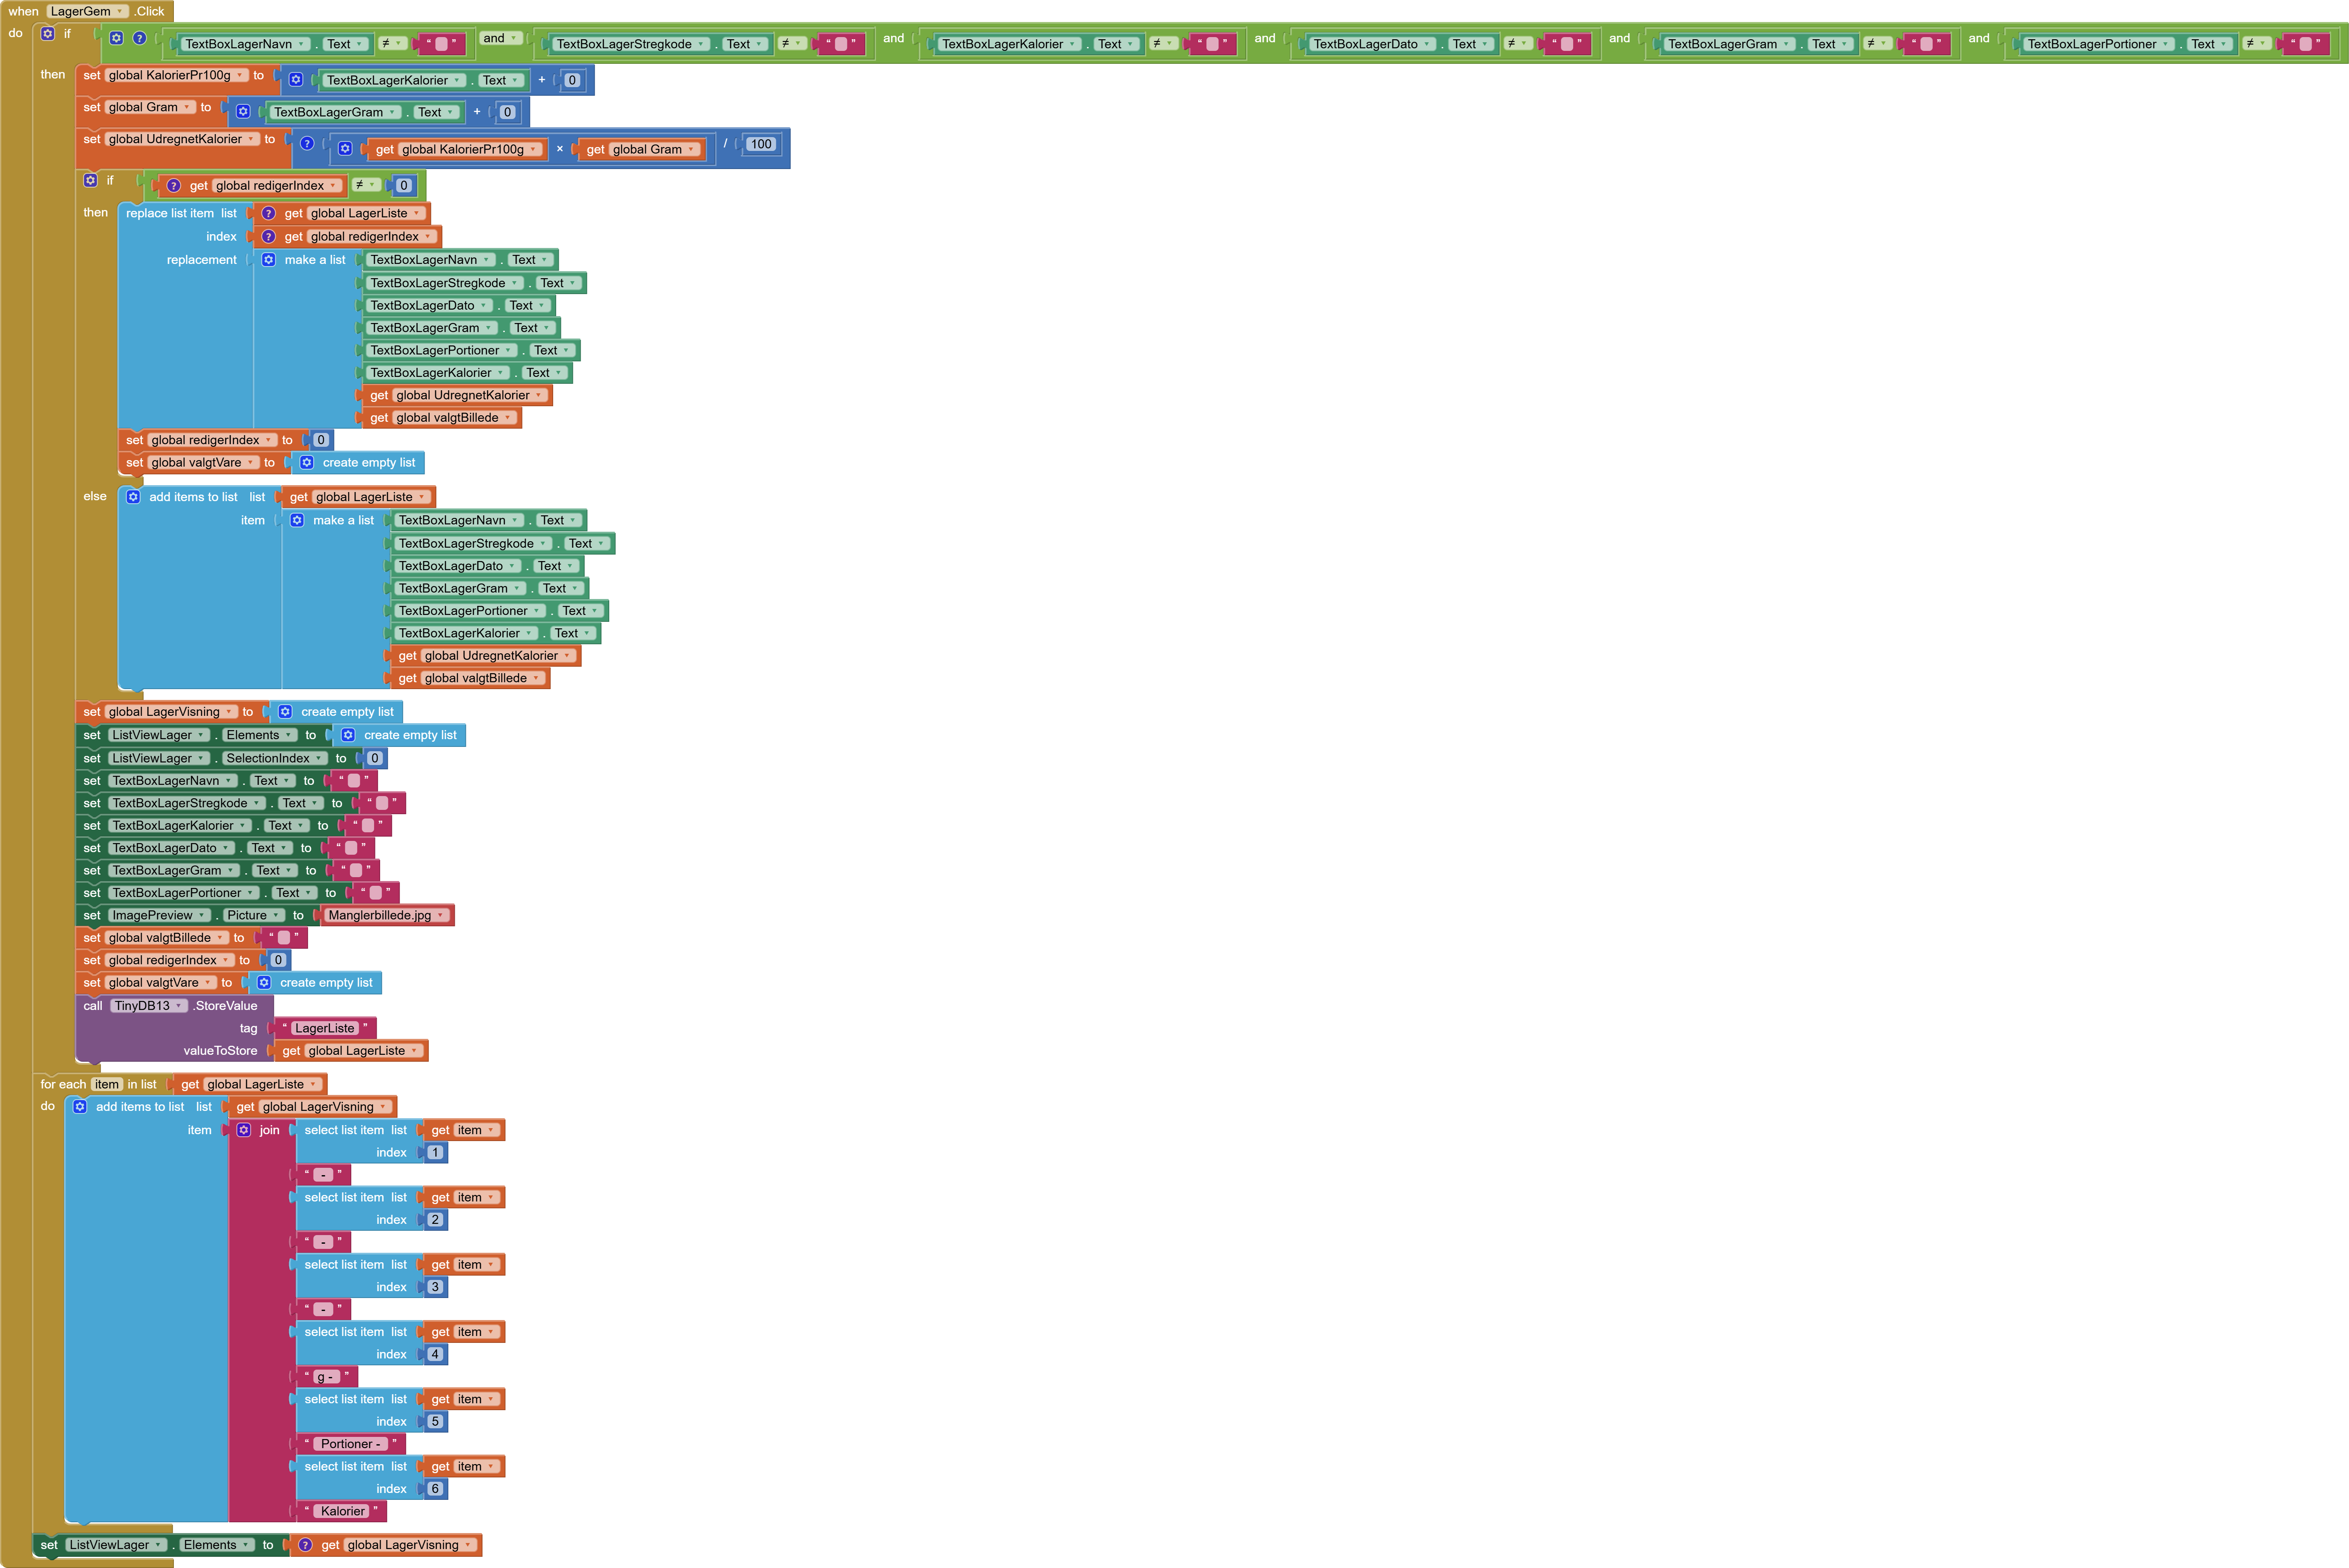Open ImagePreview Picture property dropdown
2349x1568 pixels.
click(x=253, y=915)
